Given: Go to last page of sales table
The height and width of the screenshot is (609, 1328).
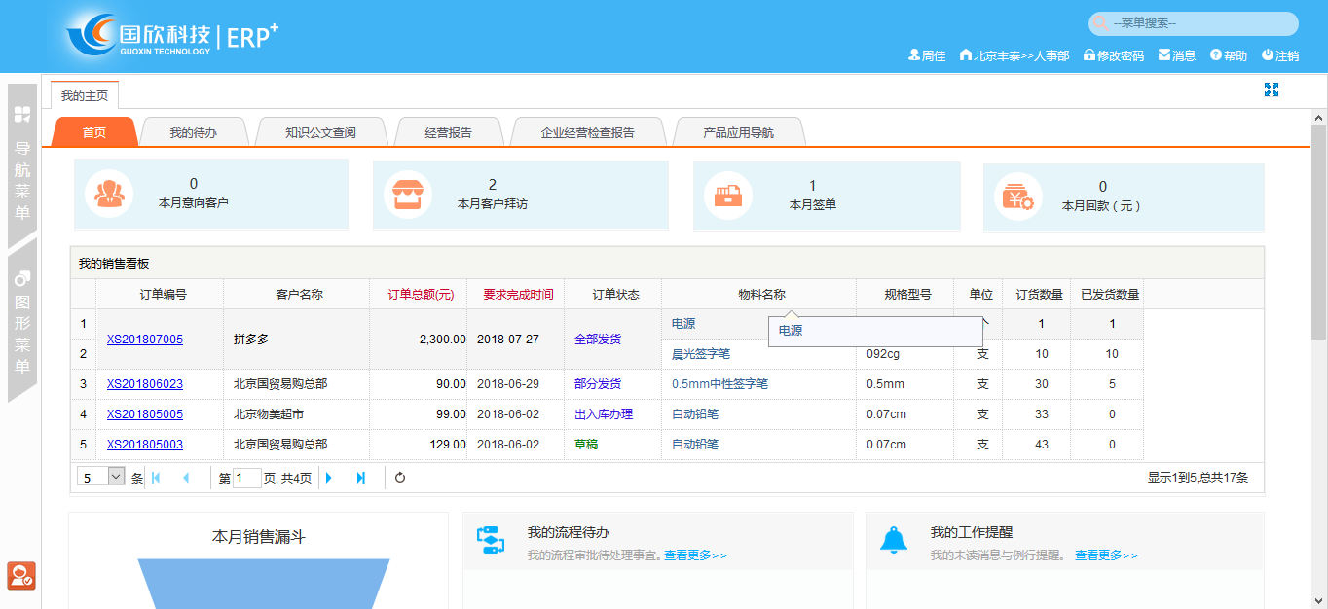Looking at the screenshot, I should coord(361,478).
